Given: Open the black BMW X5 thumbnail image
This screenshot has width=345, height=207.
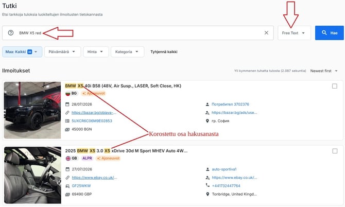Looking at the screenshot, I should coord(32,110).
